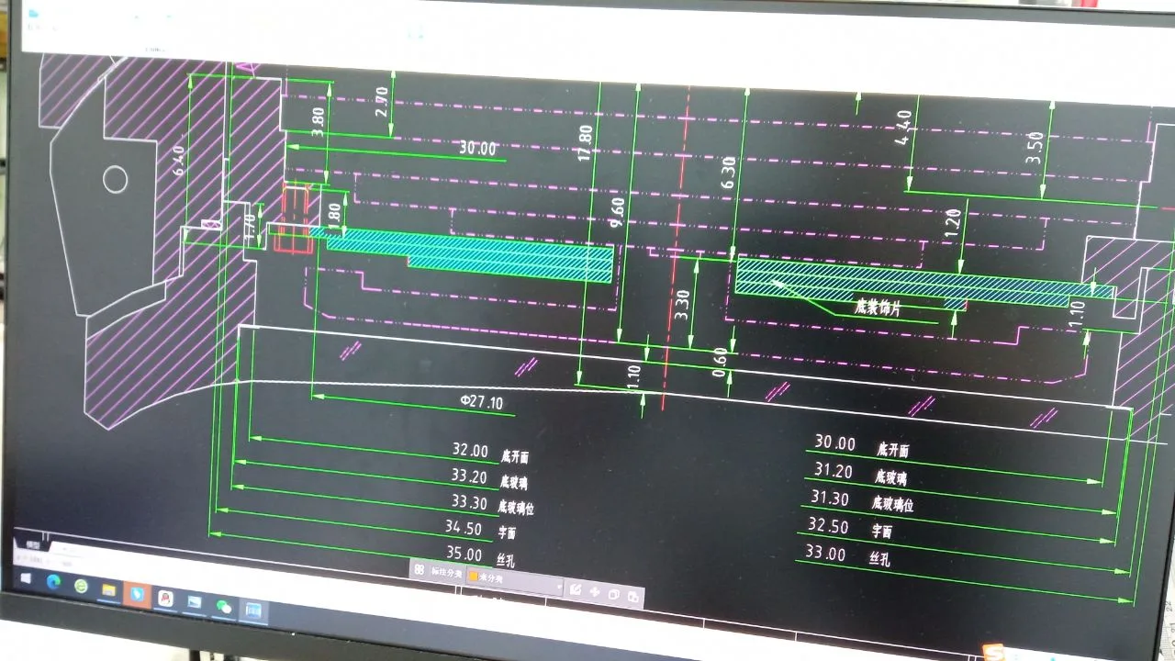Click the rightmost icon on the floating annotation toolbar

click(x=632, y=597)
